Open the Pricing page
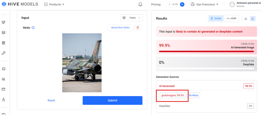This screenshot has height=115, width=261. pos(156,4)
